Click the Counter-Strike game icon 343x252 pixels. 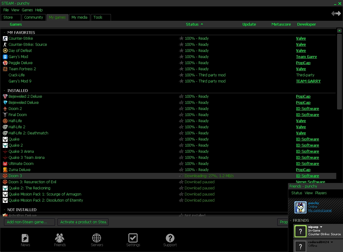point(5,38)
